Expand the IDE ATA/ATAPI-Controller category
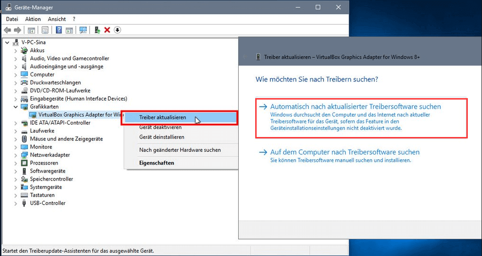The image size is (482, 256). tap(15, 123)
